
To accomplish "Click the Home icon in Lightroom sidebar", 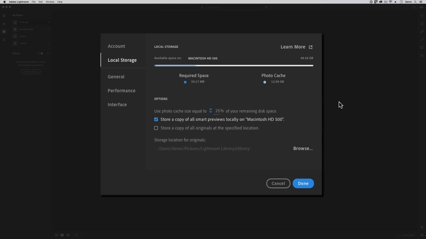I will pos(4,24).
